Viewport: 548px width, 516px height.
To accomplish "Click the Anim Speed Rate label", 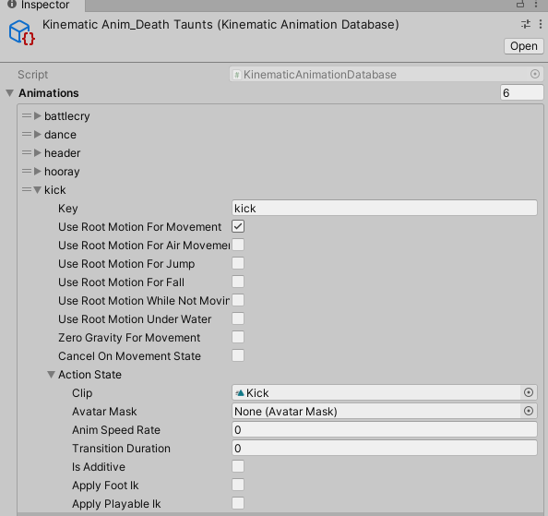I will [116, 429].
